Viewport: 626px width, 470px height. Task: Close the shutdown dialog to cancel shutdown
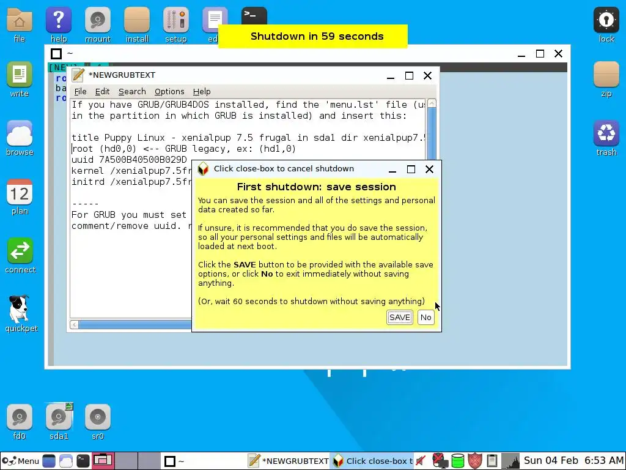430,170
